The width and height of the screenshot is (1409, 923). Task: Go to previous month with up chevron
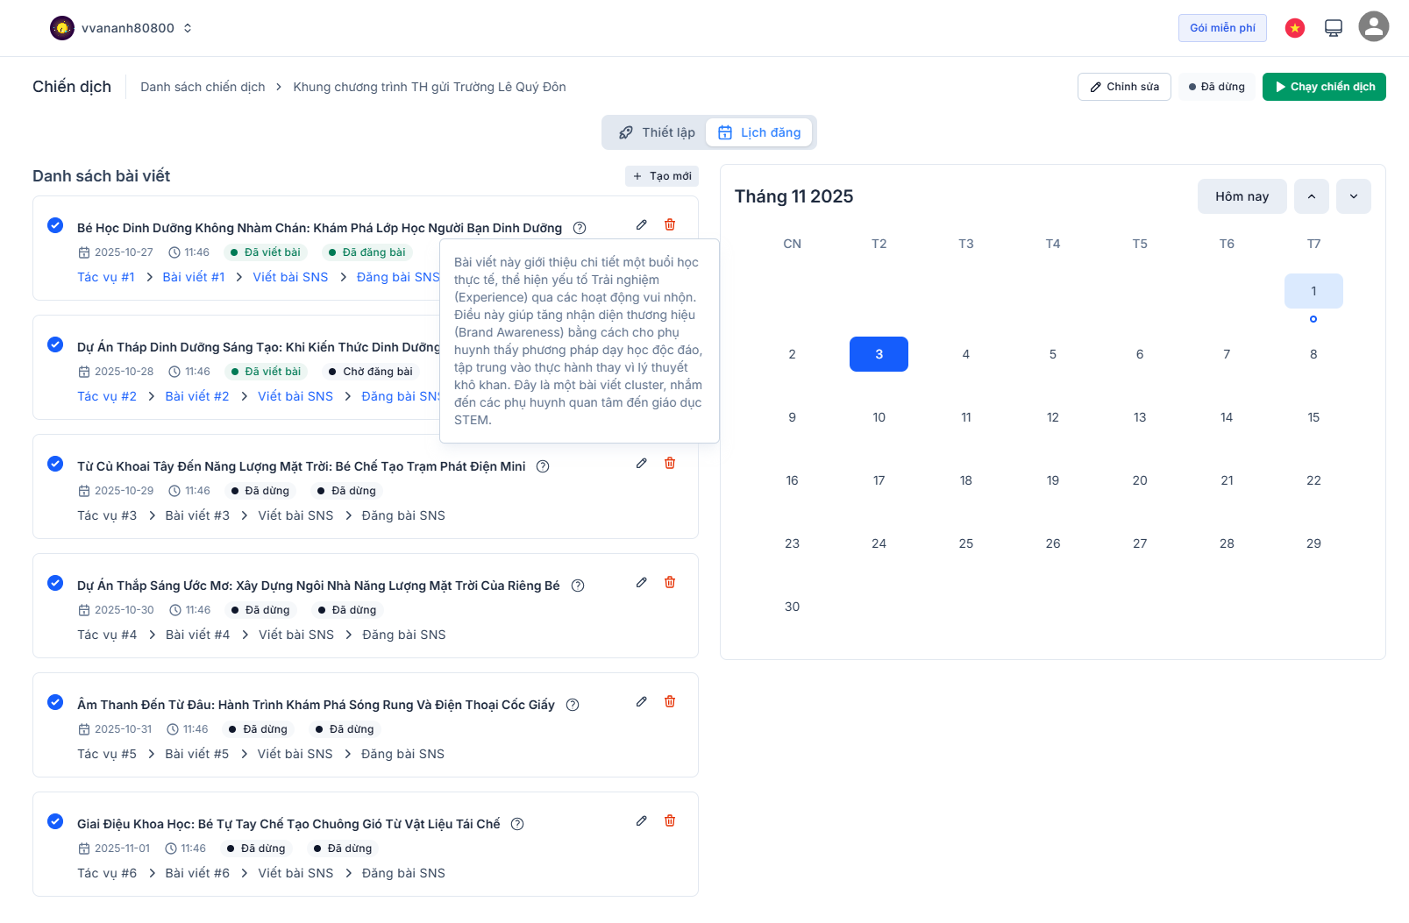pyautogui.click(x=1311, y=196)
